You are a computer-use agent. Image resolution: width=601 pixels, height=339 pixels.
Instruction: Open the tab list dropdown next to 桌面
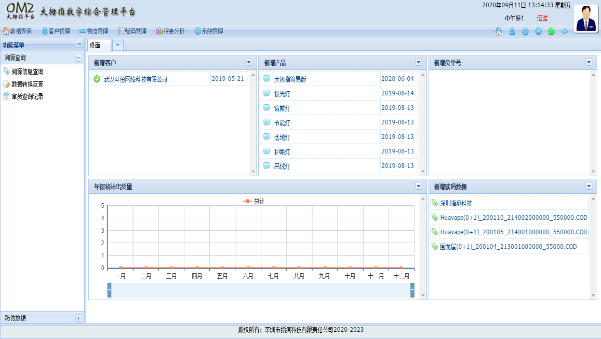pyautogui.click(x=118, y=45)
